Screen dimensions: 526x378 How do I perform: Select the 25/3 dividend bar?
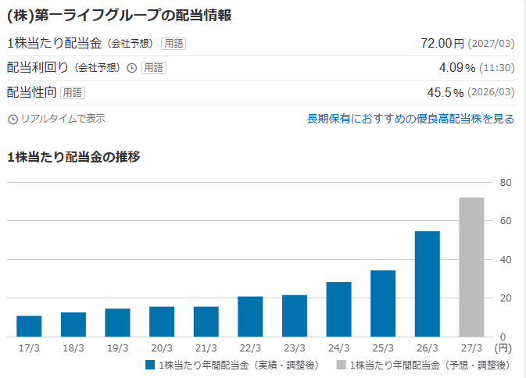tap(383, 304)
